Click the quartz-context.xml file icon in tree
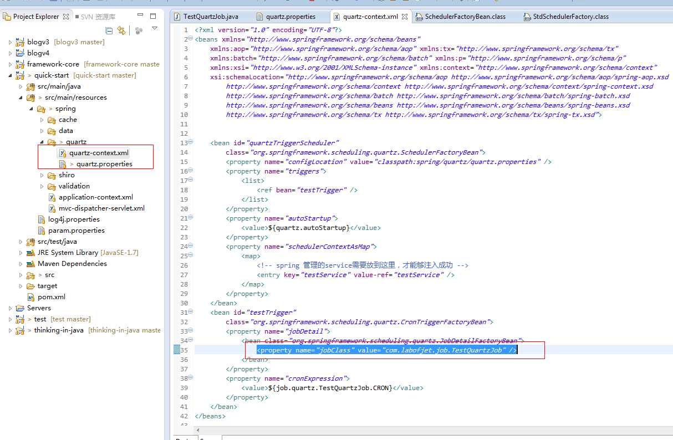 coord(63,153)
